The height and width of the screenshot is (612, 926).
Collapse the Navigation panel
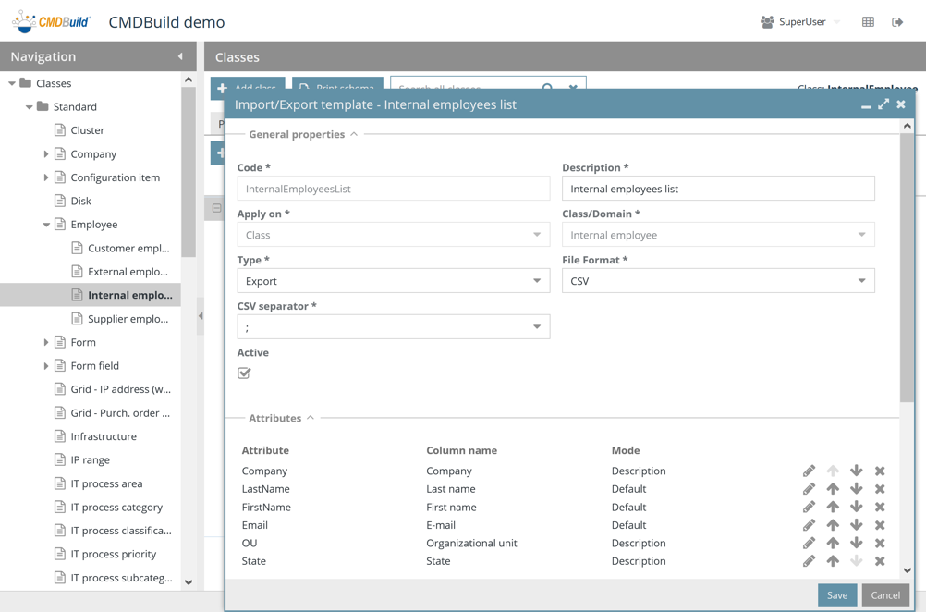(x=180, y=57)
